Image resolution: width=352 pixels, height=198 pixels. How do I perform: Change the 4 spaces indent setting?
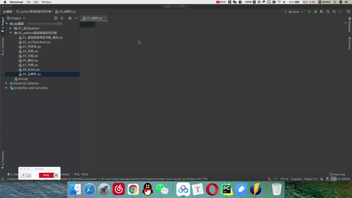(x=296, y=179)
